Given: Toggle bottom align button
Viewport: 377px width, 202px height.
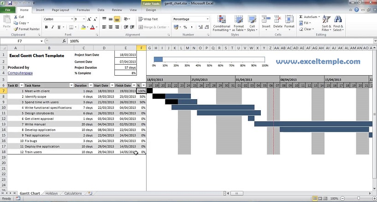Looking at the screenshot, I should coord(117,19).
